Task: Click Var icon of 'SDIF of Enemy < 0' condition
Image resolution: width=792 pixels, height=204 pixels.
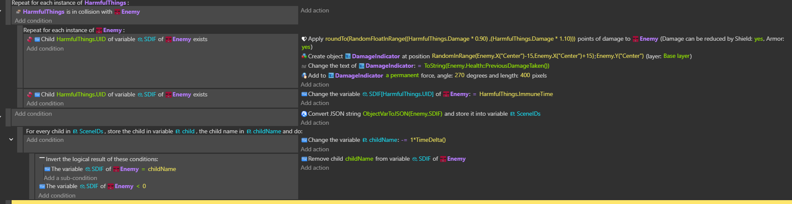Action: pos(42,186)
